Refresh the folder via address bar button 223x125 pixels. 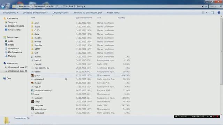point(206,6)
